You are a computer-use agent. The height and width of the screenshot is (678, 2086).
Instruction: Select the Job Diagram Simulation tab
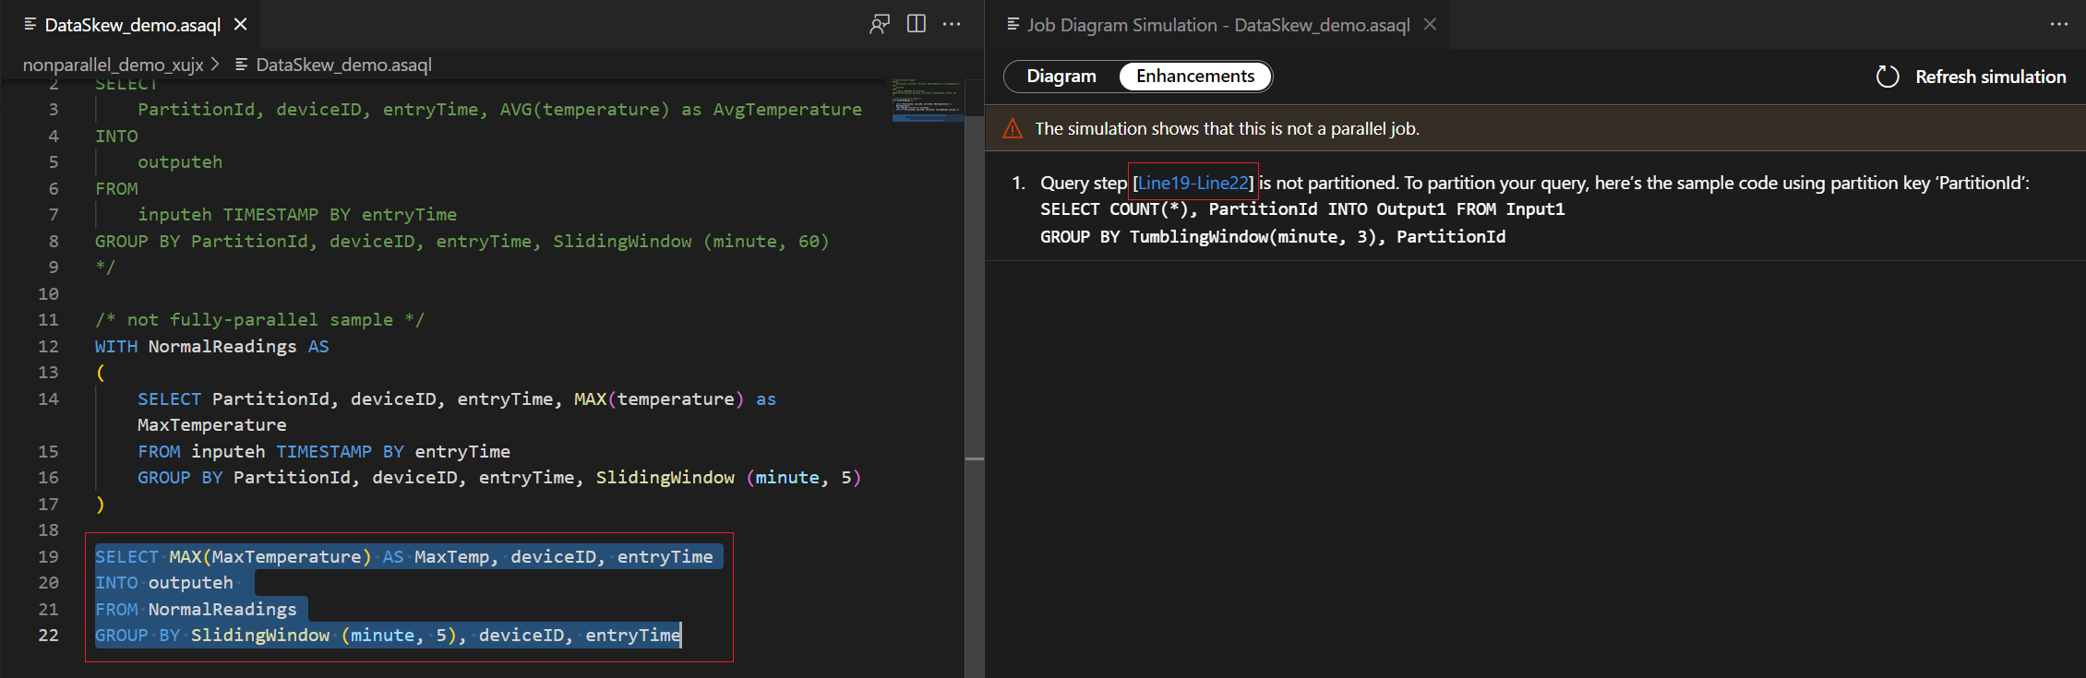[1217, 25]
